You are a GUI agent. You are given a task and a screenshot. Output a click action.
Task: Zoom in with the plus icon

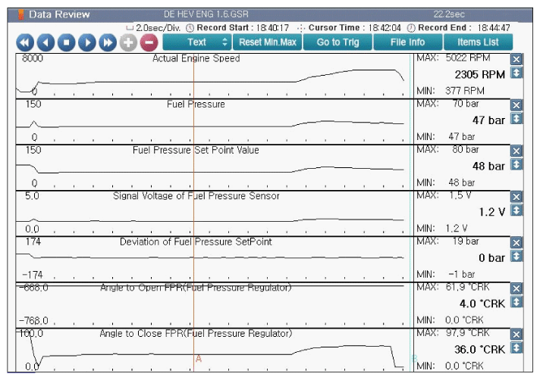[128, 43]
